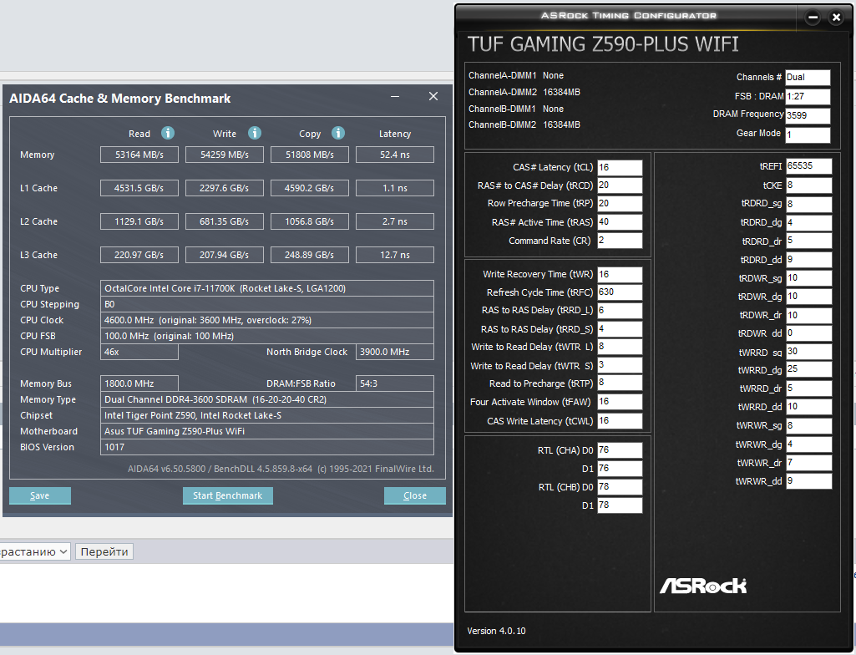Click Memory Read result 53164 MB/s
Image resolution: width=856 pixels, height=655 pixels.
(139, 155)
